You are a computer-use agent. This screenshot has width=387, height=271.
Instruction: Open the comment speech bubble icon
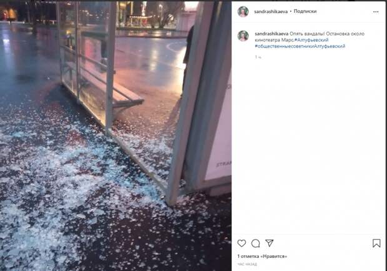(255, 244)
